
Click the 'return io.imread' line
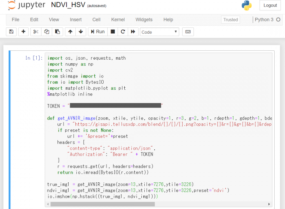[103, 172]
